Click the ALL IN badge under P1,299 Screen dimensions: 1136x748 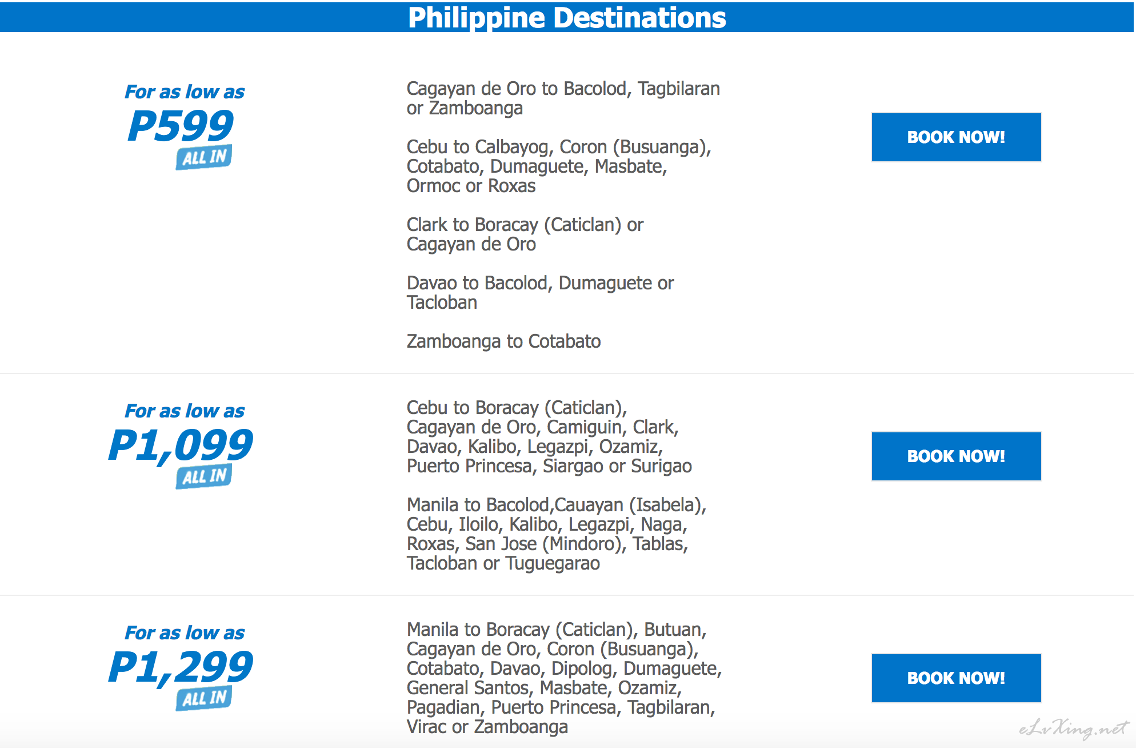204,698
